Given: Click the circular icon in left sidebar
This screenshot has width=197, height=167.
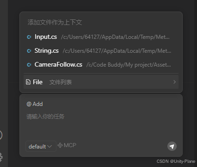Looking at the screenshot, I should [1, 135].
